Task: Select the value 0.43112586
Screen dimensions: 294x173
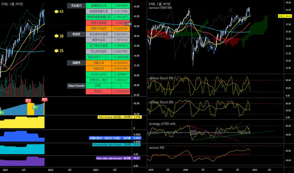Action: (x=121, y=11)
